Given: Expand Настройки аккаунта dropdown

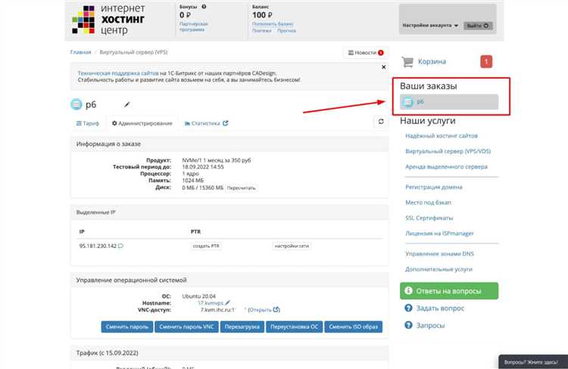Looking at the screenshot, I should pos(430,25).
